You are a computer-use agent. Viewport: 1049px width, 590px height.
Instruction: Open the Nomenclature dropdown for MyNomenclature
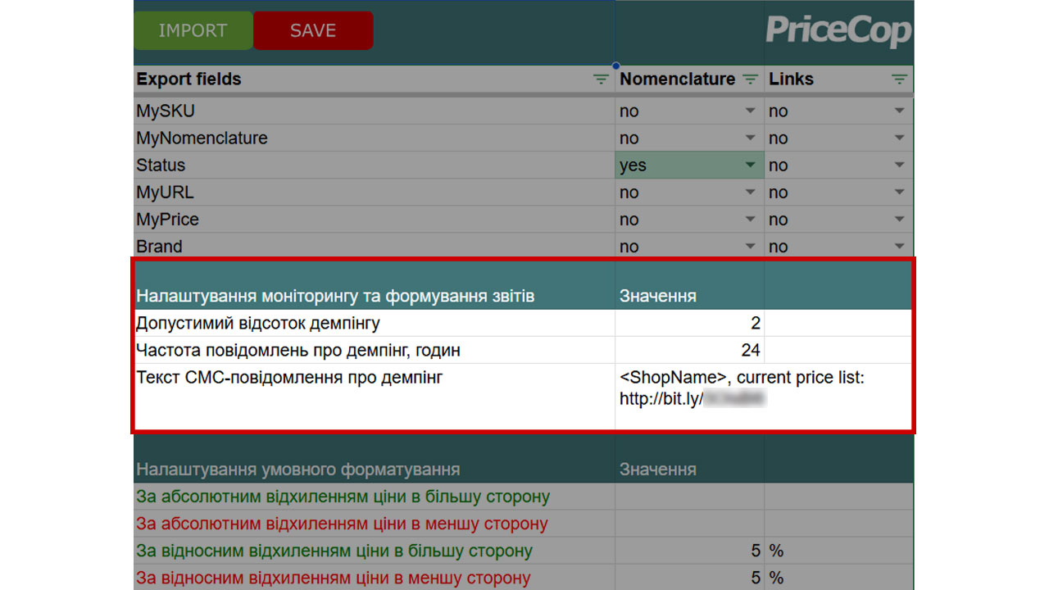pos(749,138)
